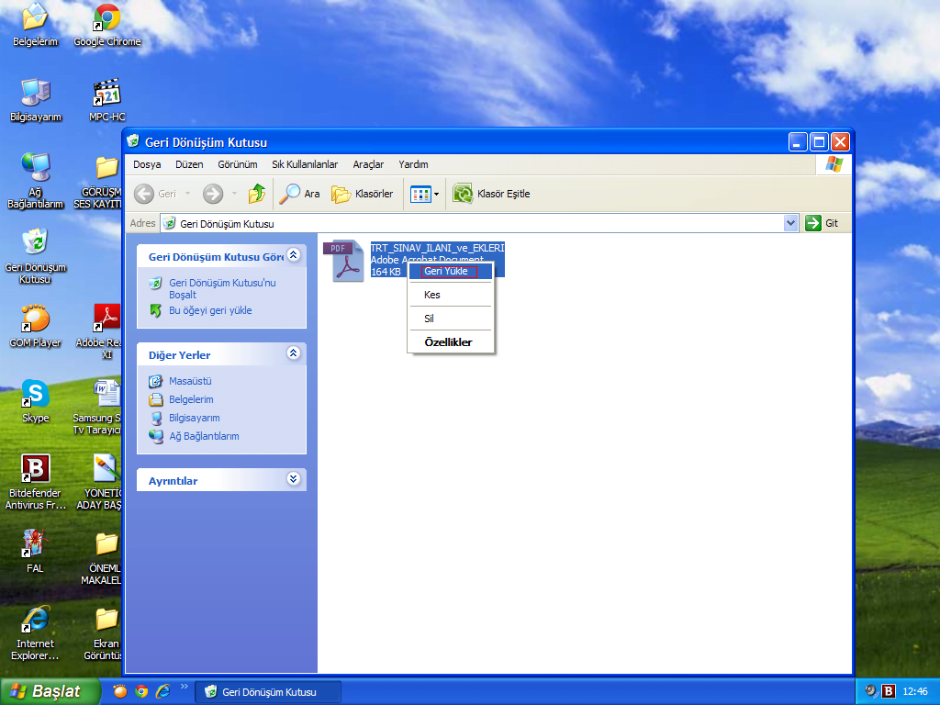The height and width of the screenshot is (705, 940).
Task: Toggle the Klasörler folders pane
Action: [363, 194]
